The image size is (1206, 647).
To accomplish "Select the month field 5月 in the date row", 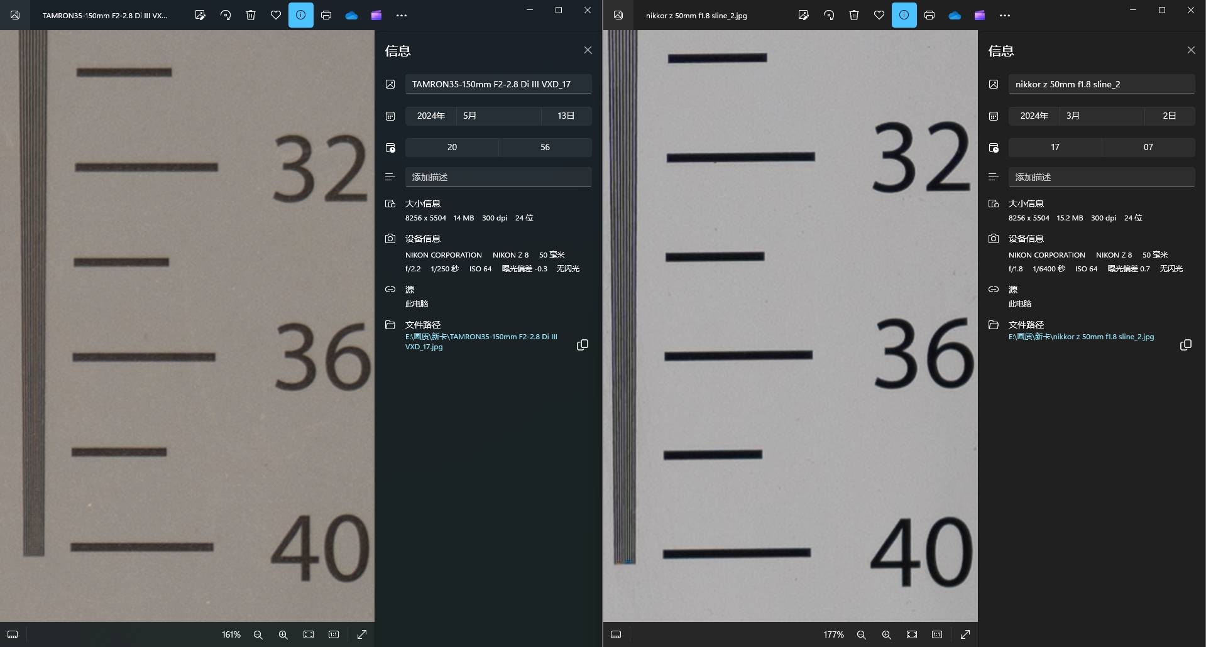I will 498,116.
